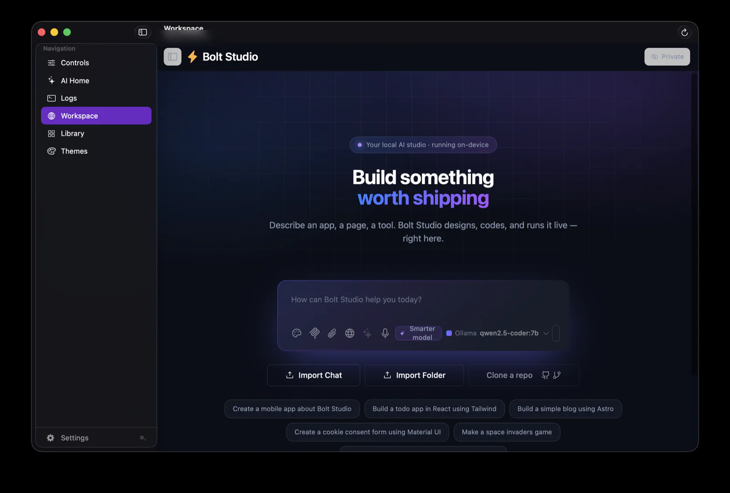This screenshot has height=493, width=730.
Task: Toggle the sidebar with the title bar panel icon
Action: click(x=143, y=32)
